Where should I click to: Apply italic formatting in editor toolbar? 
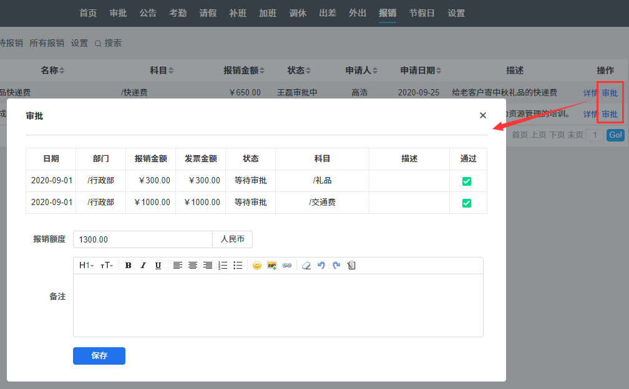pos(143,266)
